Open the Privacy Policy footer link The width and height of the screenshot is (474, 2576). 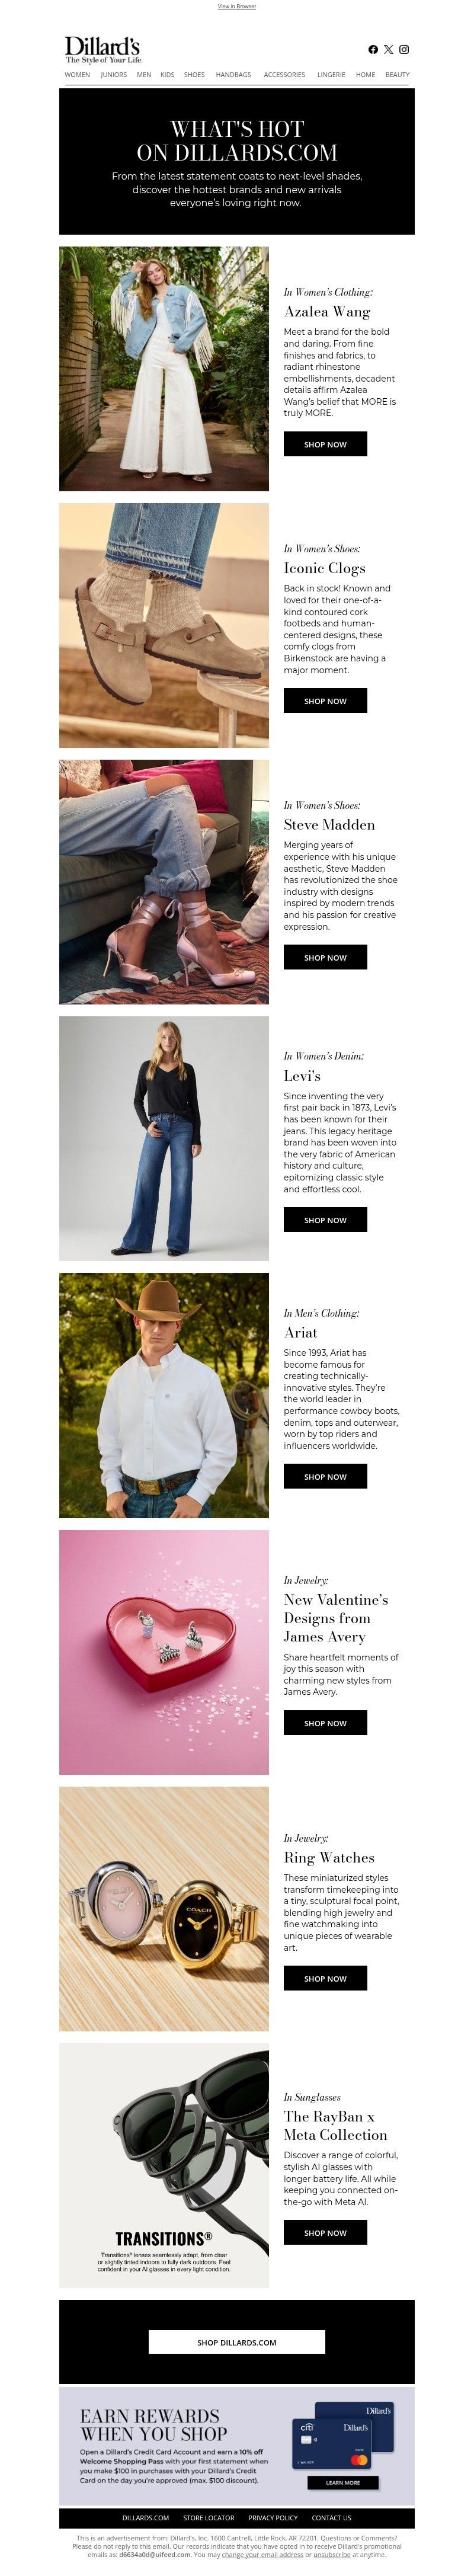click(273, 2518)
